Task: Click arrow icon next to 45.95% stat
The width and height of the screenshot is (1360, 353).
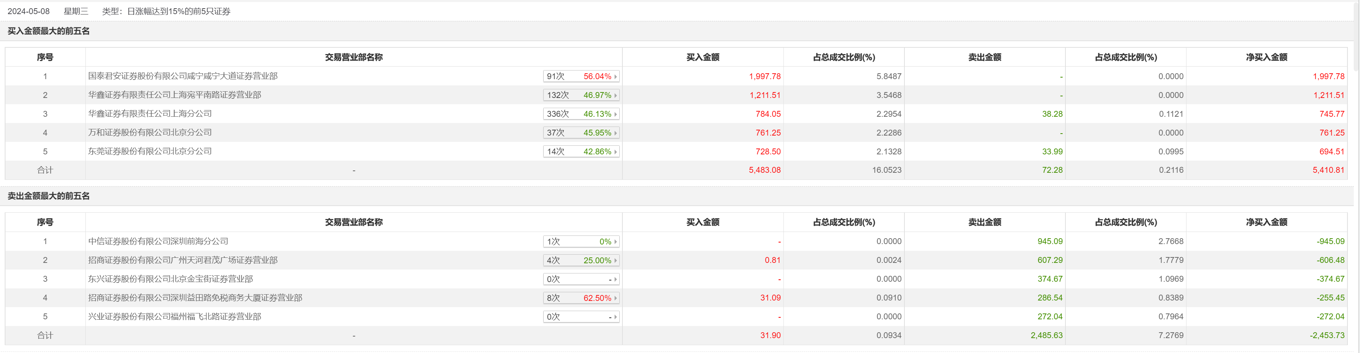Action: [x=616, y=133]
